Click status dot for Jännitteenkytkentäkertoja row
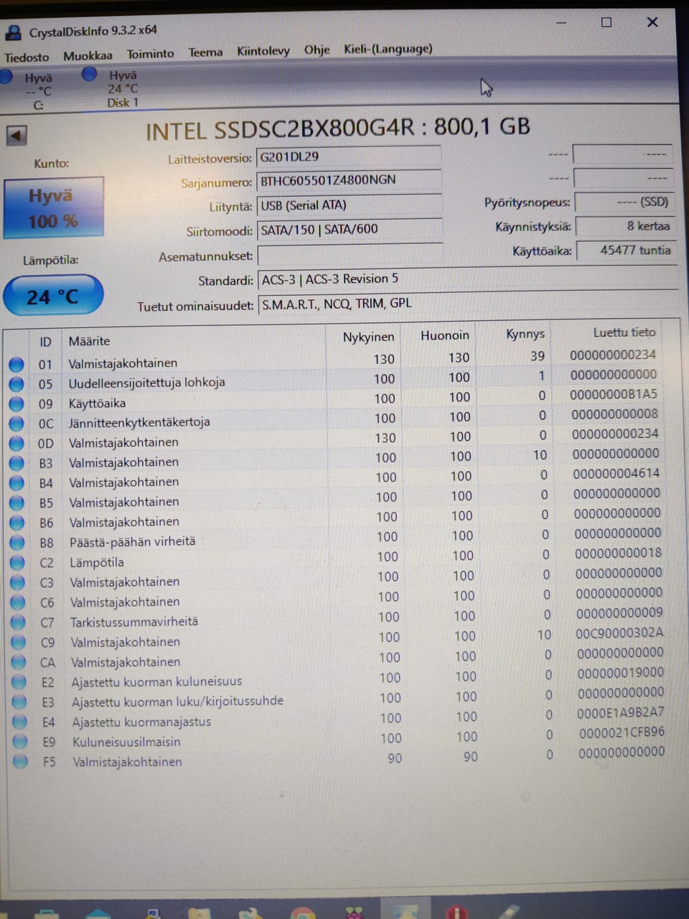Image resolution: width=689 pixels, height=919 pixels. tap(17, 424)
